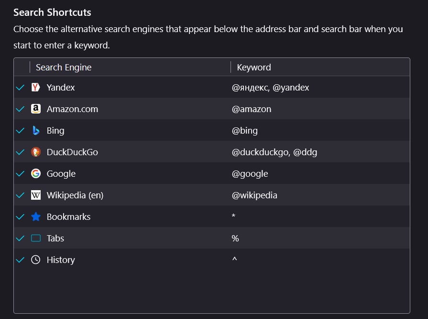Click the History clock icon
The image size is (428, 319).
point(36,260)
